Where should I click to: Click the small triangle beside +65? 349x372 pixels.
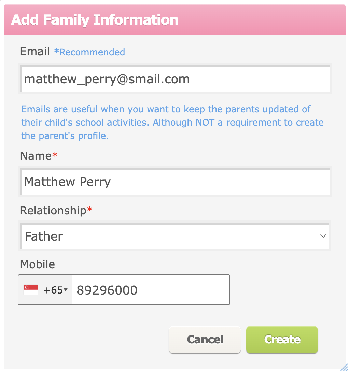point(66,290)
